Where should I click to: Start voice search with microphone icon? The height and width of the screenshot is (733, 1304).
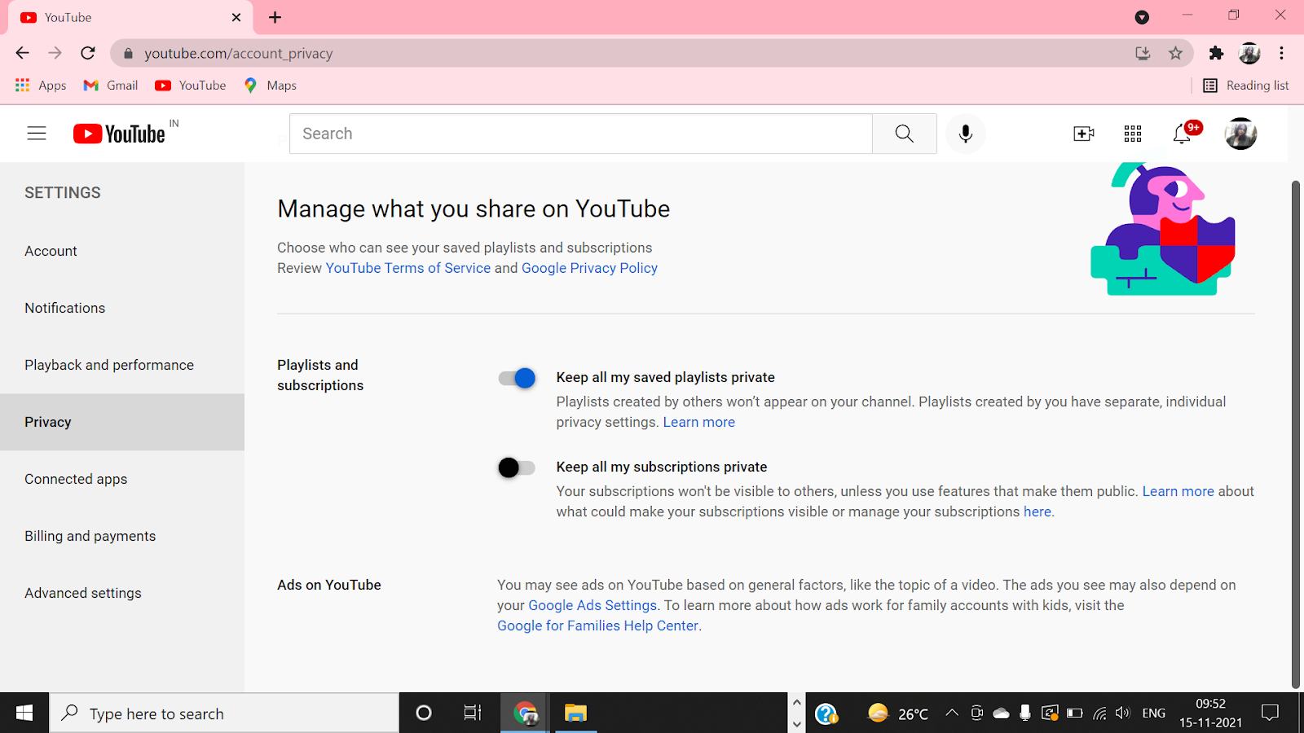(966, 134)
